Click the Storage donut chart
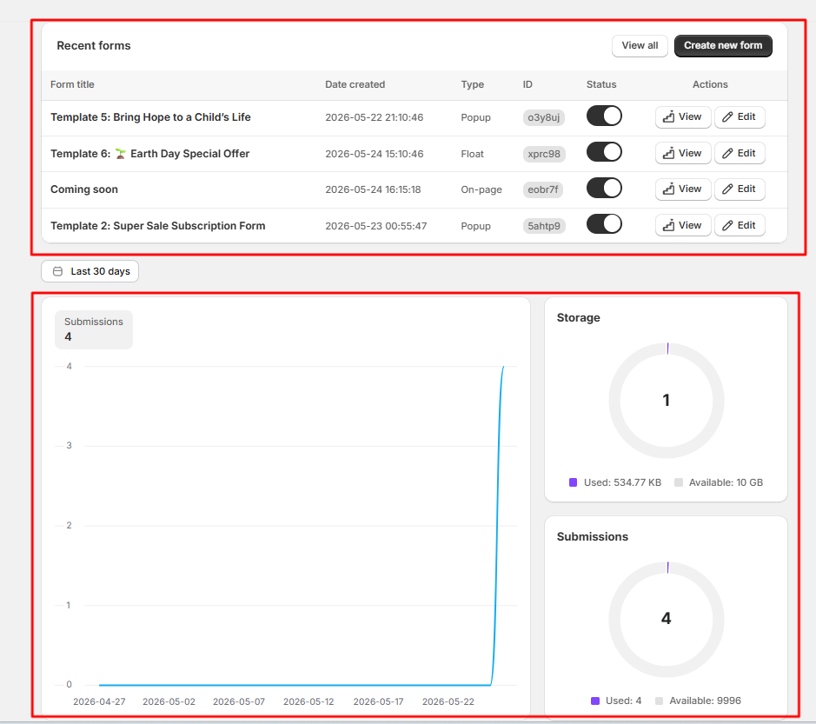Image resolution: width=816 pixels, height=724 pixels. coord(667,401)
